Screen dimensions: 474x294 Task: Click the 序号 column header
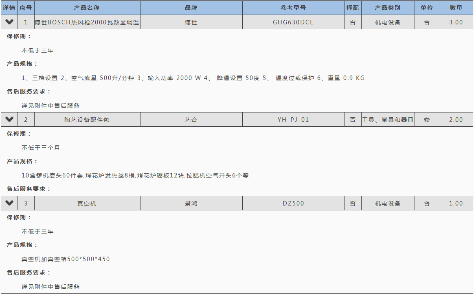click(26, 8)
